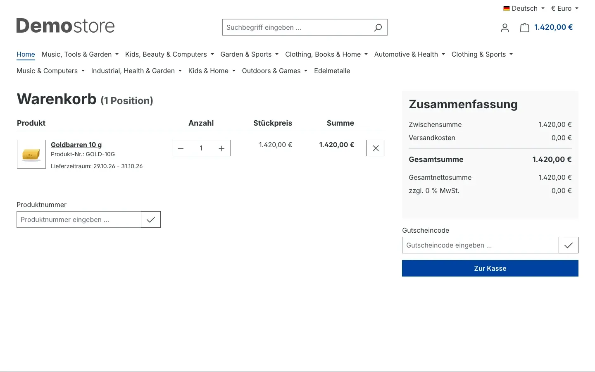Click the Demostore logo
The height and width of the screenshot is (372, 595).
tap(65, 26)
